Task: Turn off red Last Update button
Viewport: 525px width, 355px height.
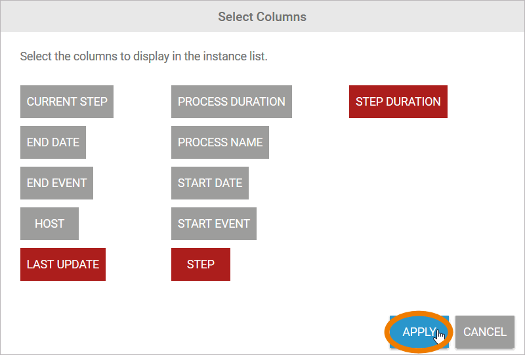Action: (x=63, y=264)
